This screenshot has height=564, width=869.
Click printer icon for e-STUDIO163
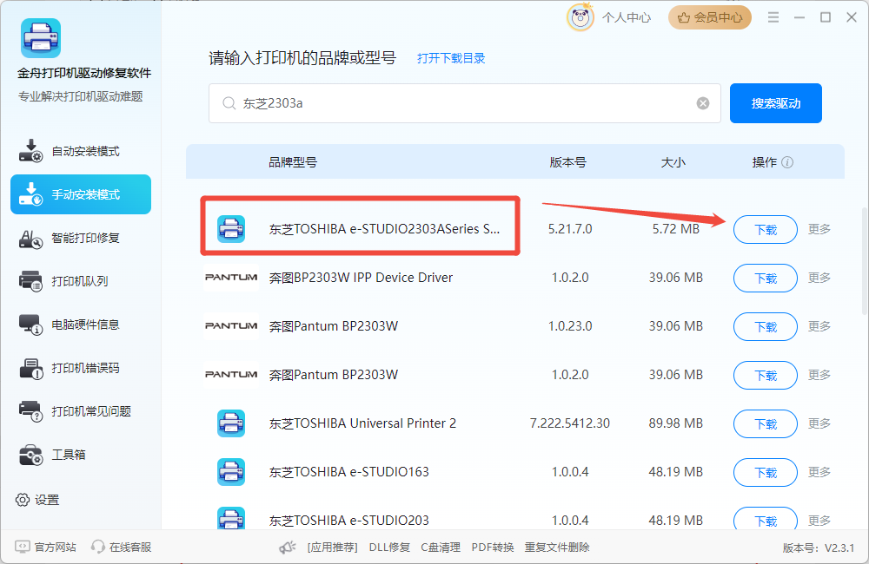231,472
